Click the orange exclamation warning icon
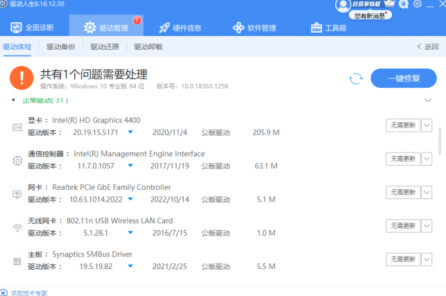Screen dimensions: 446x296 click(22, 78)
